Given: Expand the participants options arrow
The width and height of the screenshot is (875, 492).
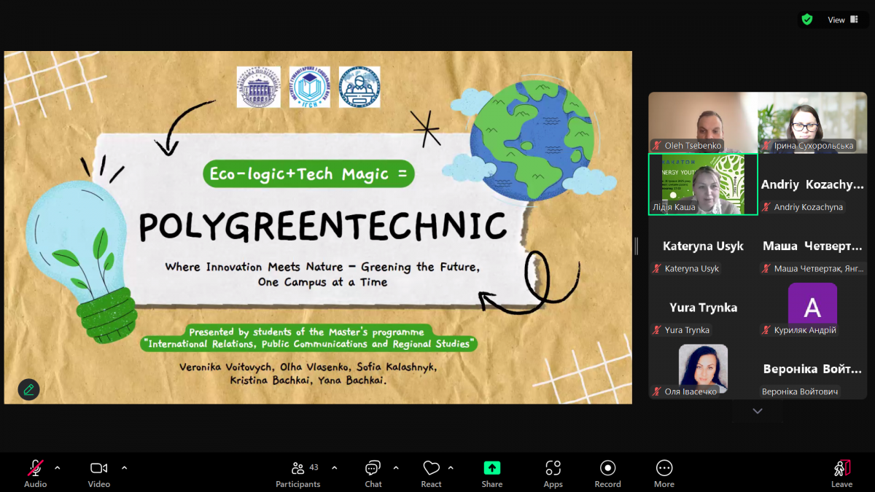Looking at the screenshot, I should click(334, 467).
